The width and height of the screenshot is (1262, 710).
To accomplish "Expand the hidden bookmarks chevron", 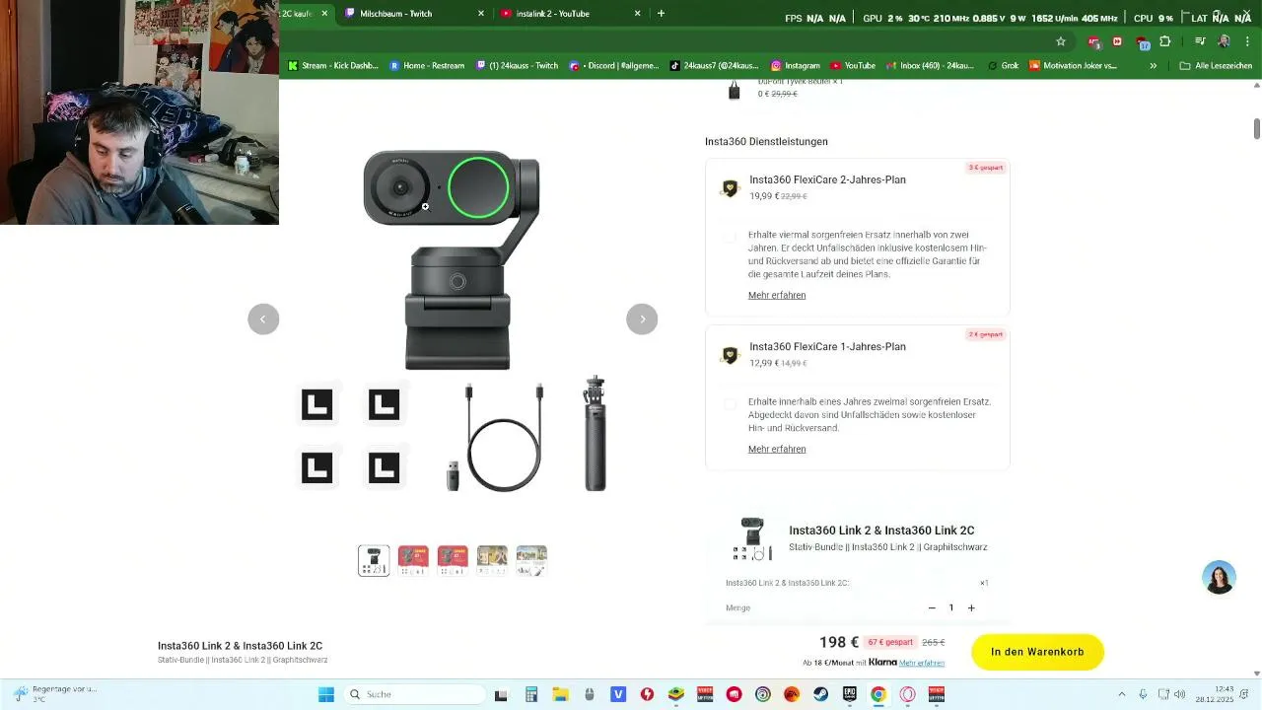I will coord(1153,66).
